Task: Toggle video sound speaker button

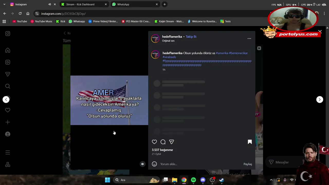Action: tap(143, 164)
